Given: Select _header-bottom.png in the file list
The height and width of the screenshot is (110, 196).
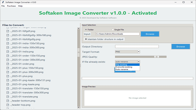Looking at the screenshot, I should (x=23, y=101).
